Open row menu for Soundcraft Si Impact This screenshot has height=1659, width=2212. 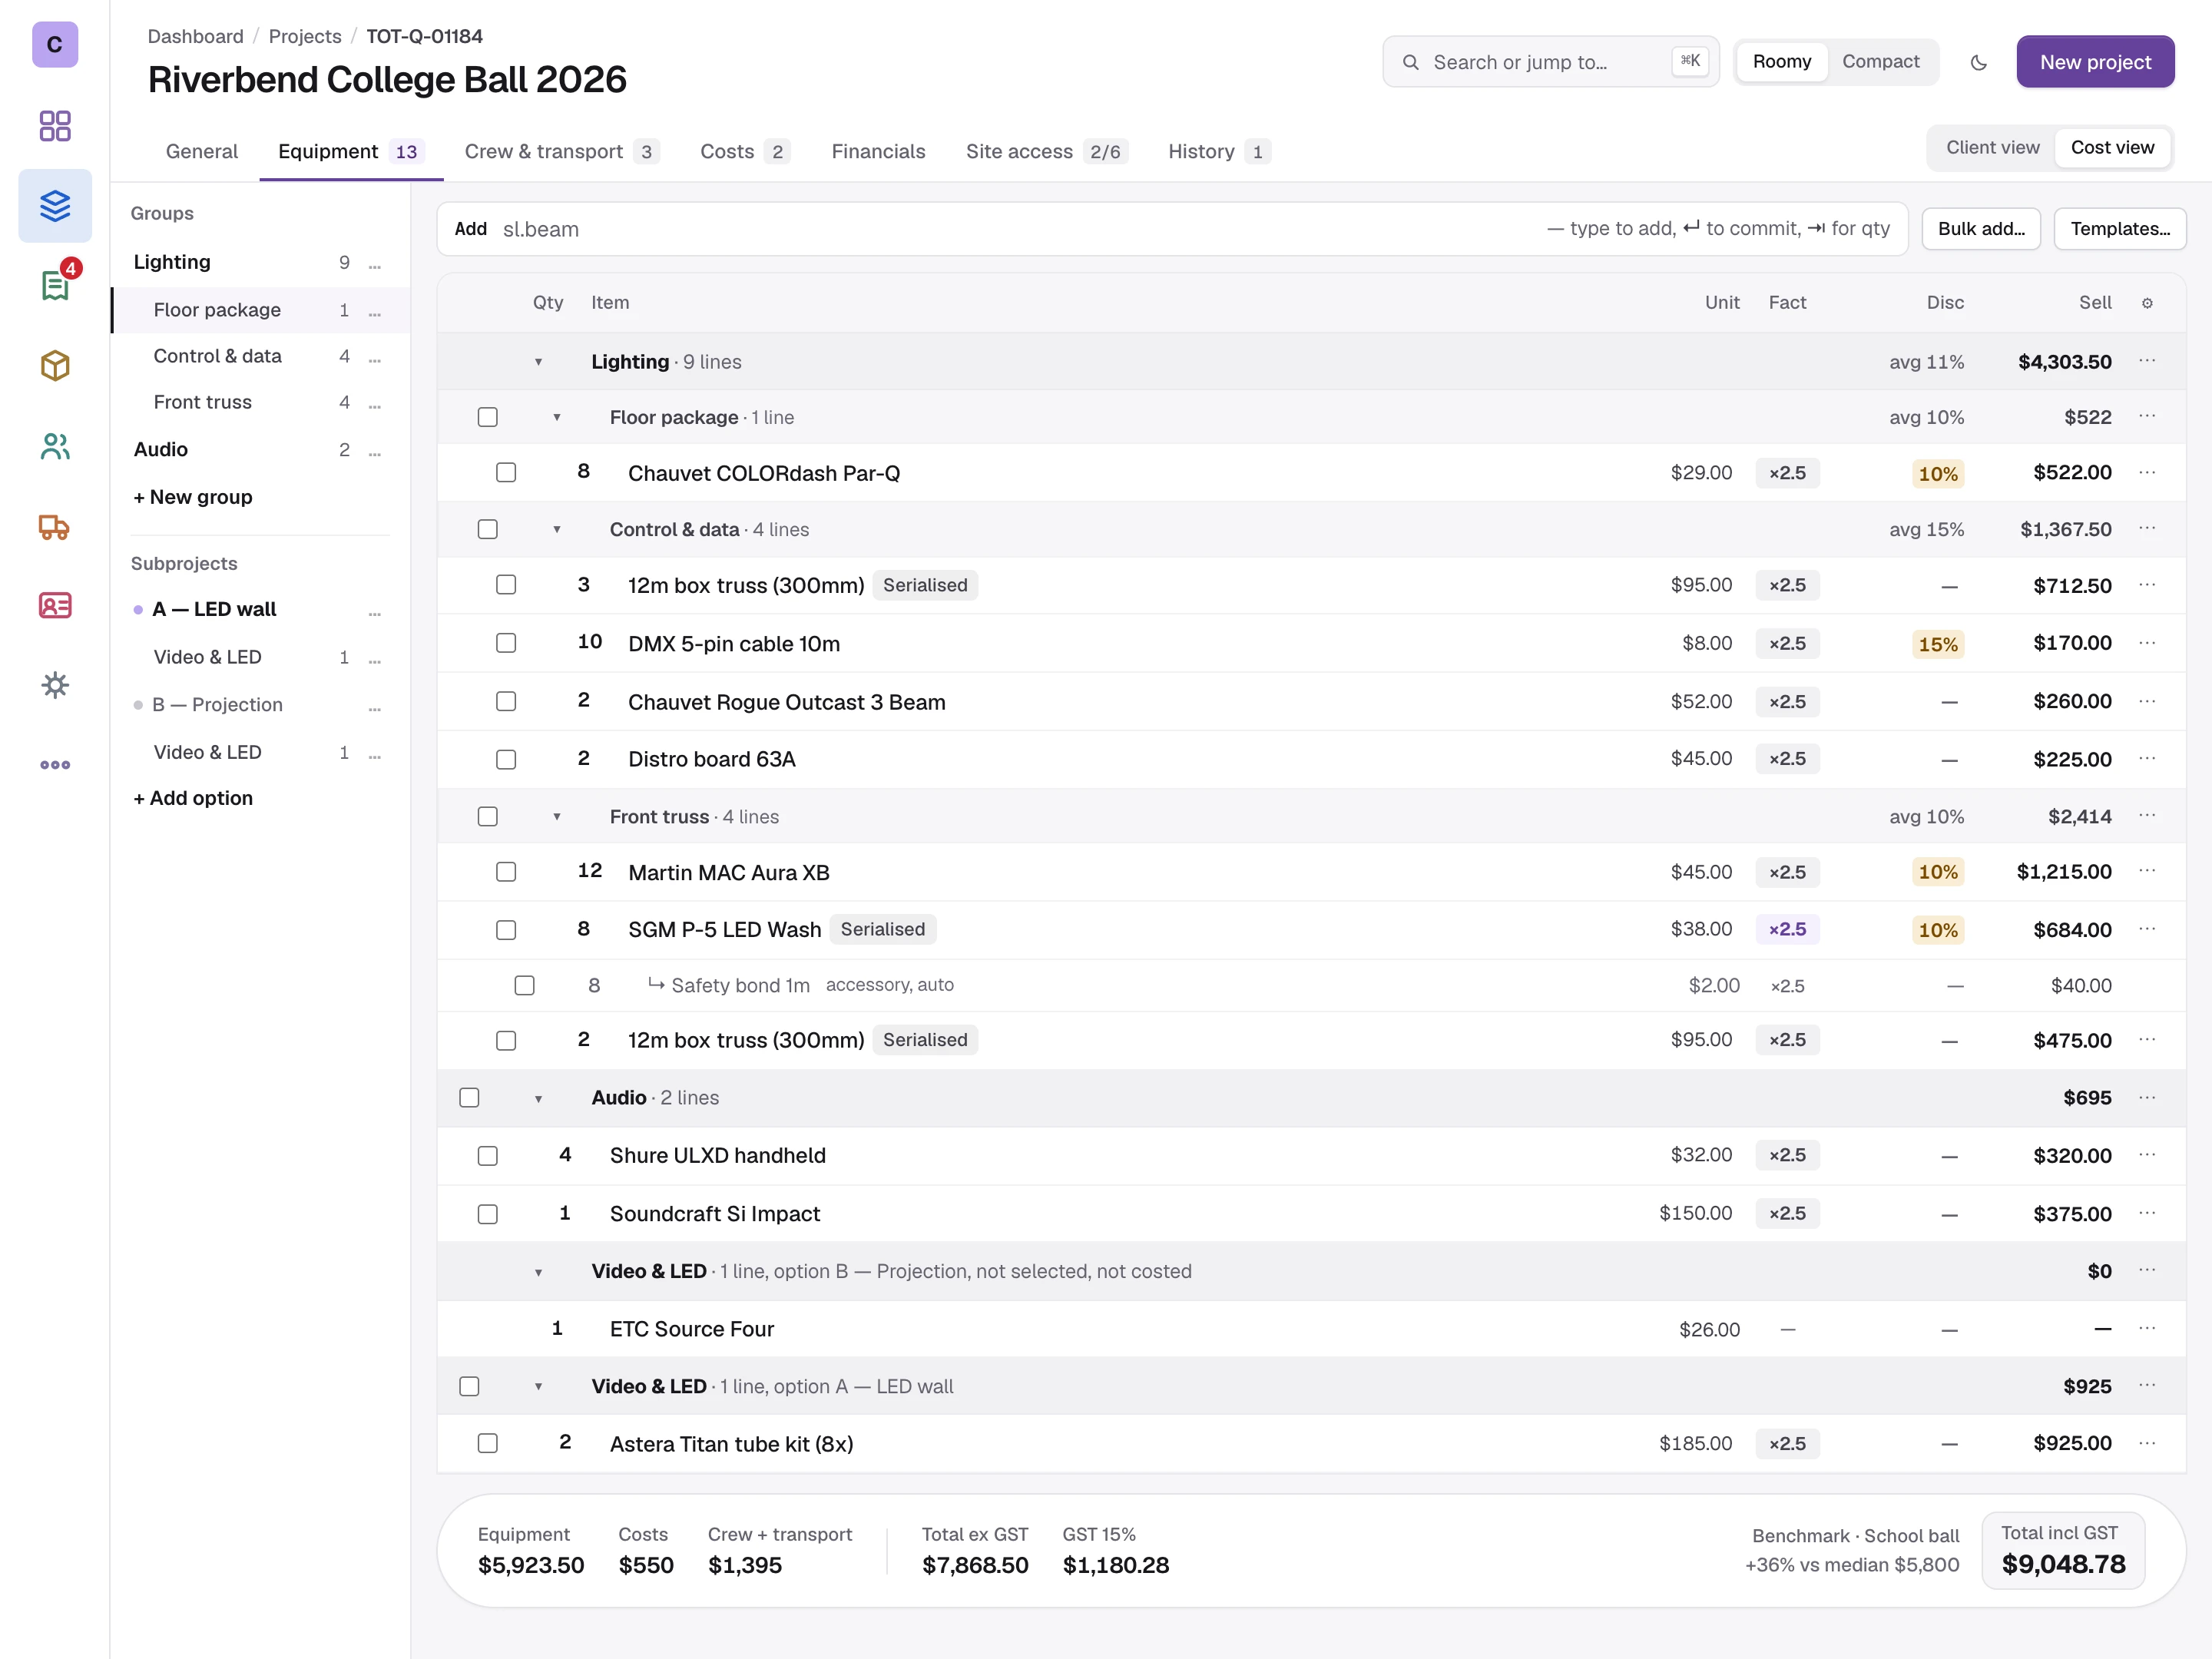[x=2147, y=1213]
